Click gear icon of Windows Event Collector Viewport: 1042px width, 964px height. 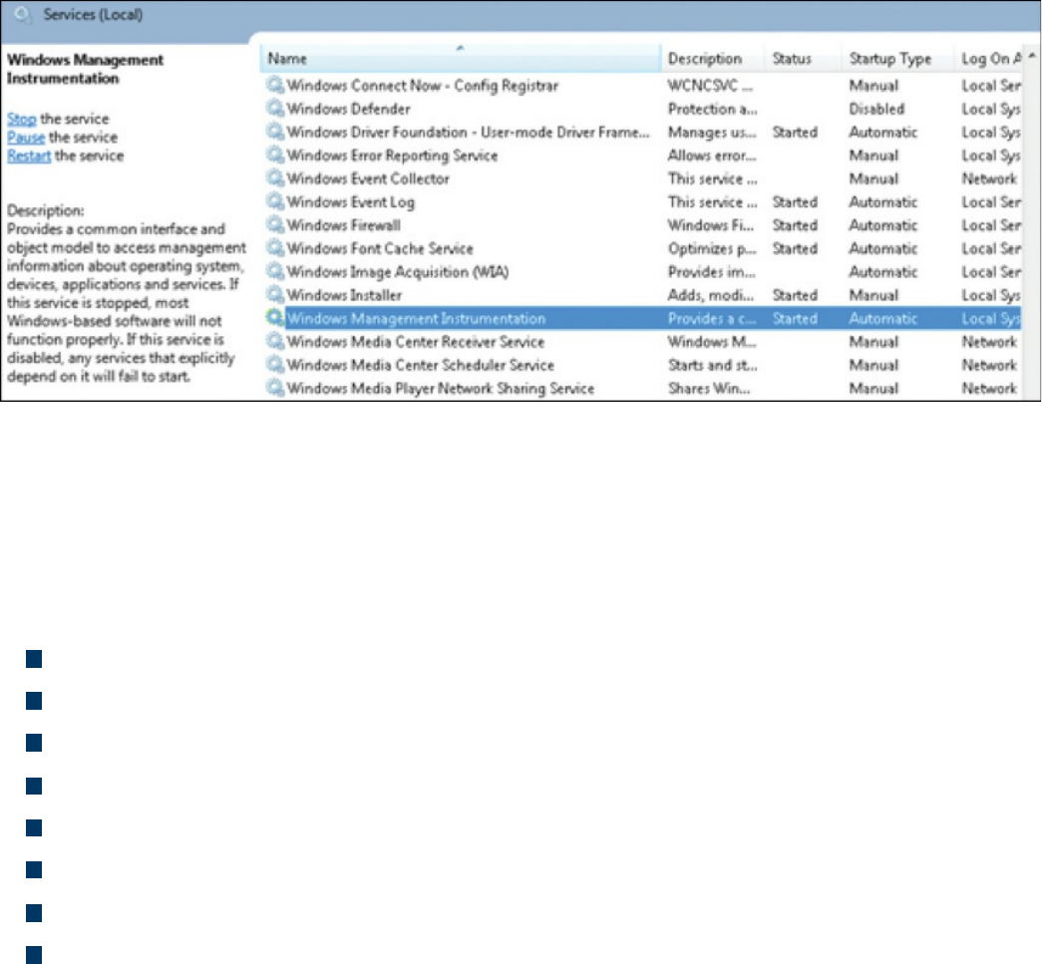tap(274, 178)
